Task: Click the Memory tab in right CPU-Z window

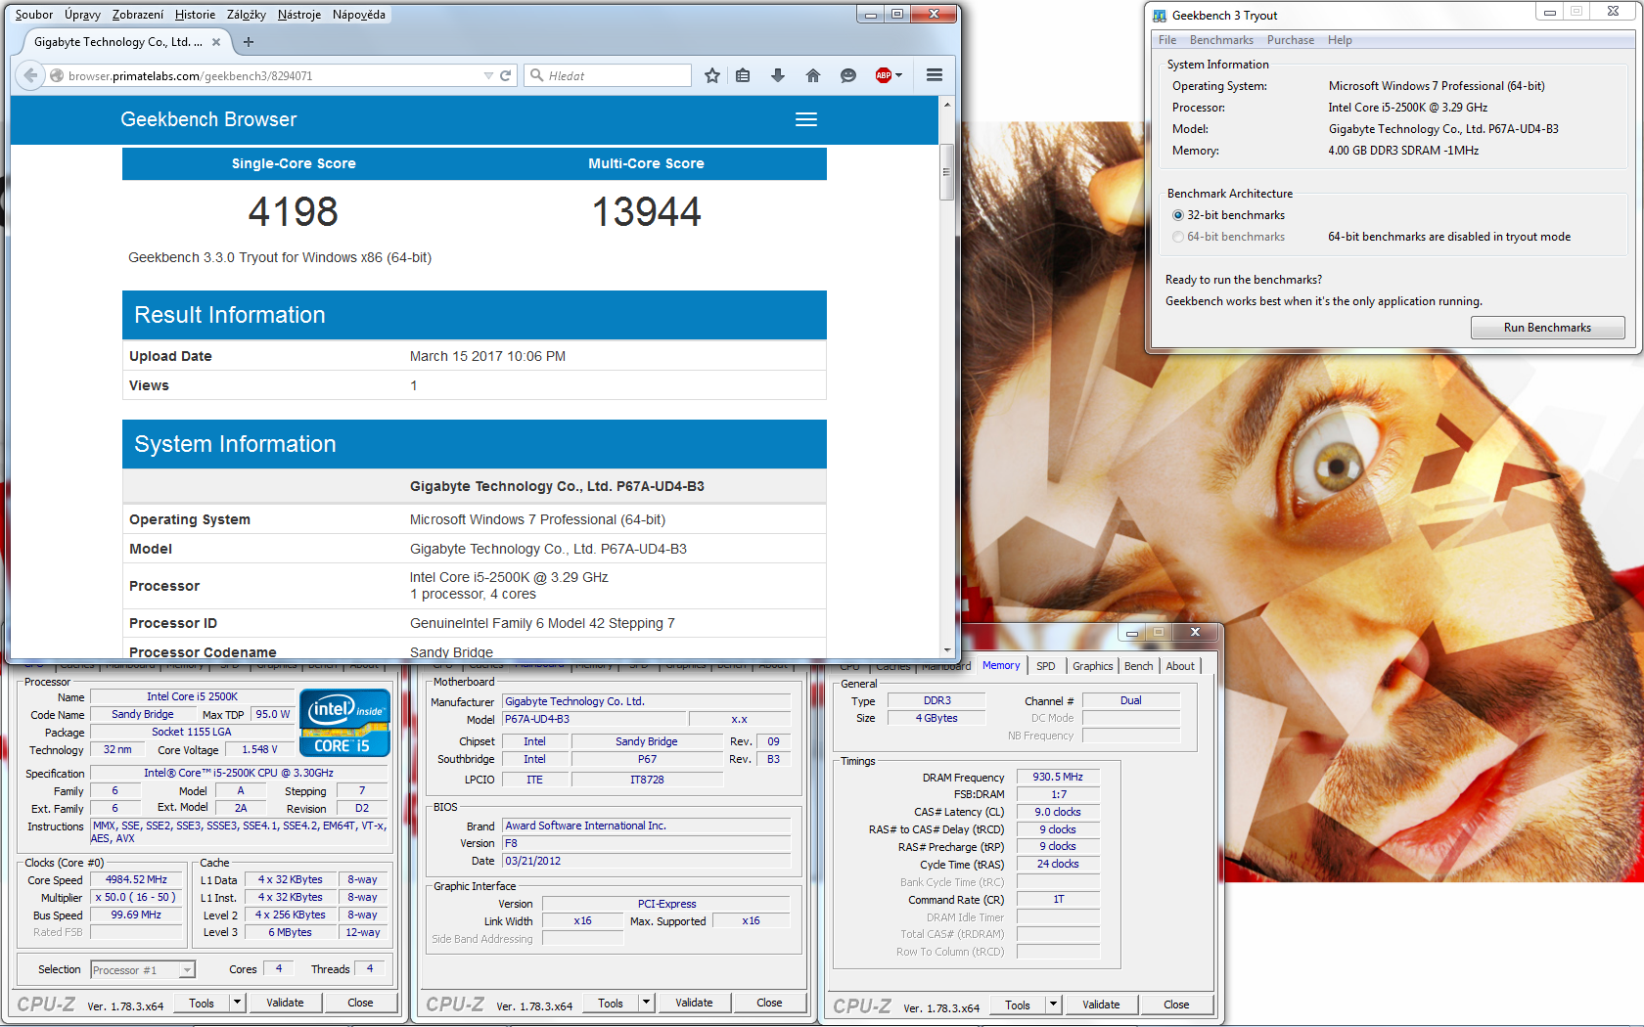Action: [1000, 665]
